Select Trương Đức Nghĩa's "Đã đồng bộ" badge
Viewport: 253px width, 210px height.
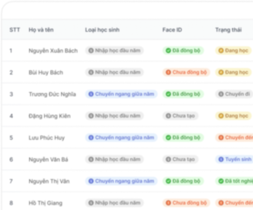point(183,94)
